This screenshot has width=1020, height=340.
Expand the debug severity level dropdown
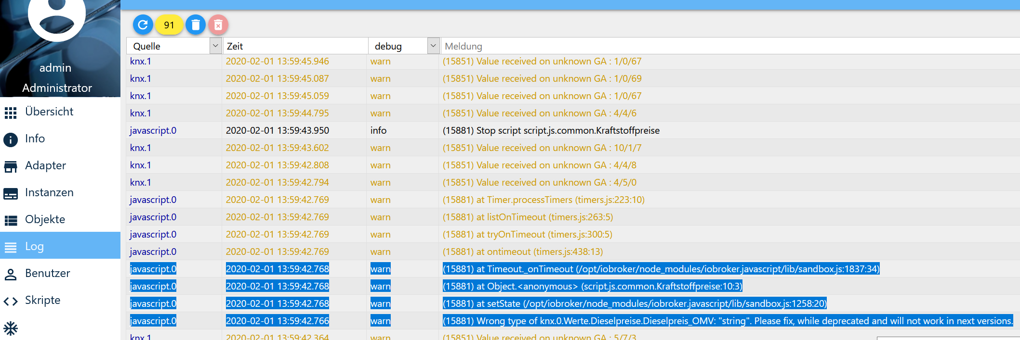(x=433, y=46)
